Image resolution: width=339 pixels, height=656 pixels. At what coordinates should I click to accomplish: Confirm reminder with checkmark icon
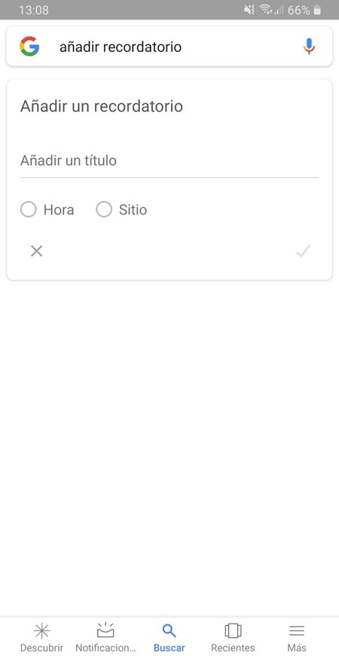pyautogui.click(x=303, y=251)
